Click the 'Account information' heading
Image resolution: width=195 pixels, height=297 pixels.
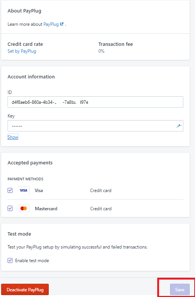coord(31,77)
